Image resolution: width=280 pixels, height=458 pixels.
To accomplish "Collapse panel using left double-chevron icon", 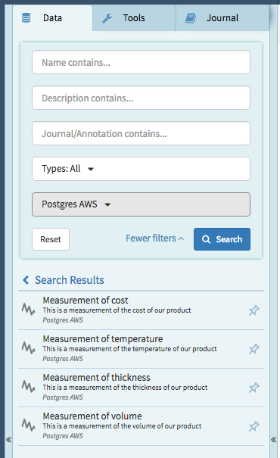I will tap(9, 439).
